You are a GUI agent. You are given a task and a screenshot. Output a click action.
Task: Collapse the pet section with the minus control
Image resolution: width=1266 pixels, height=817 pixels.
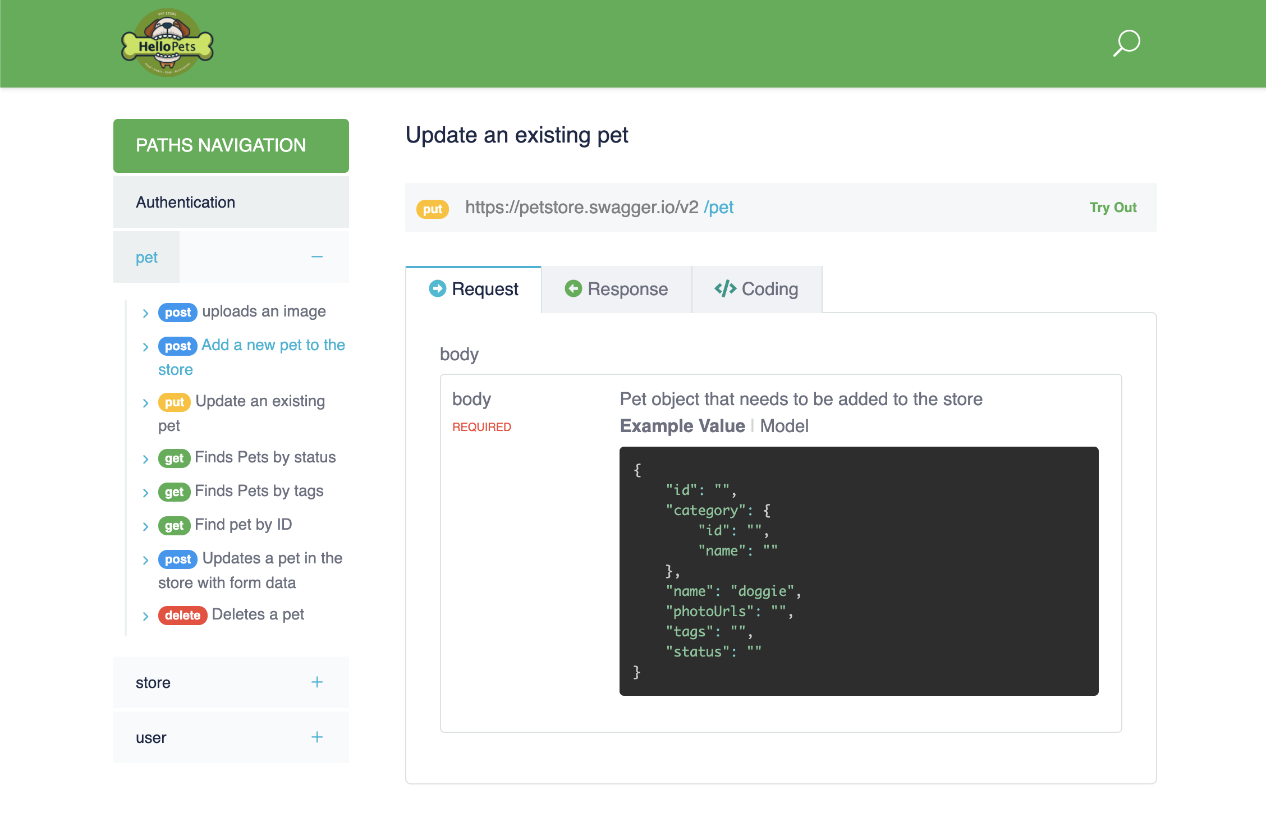pos(317,256)
